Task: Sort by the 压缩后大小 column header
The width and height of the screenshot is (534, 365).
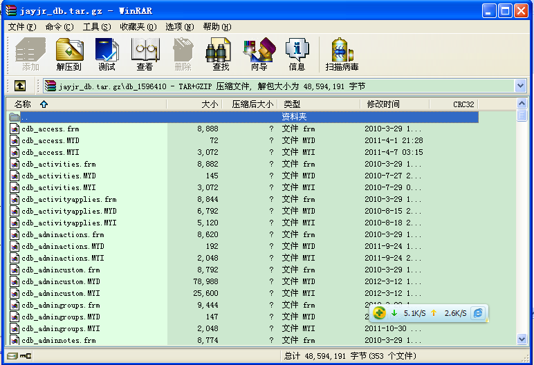Action: (250, 104)
